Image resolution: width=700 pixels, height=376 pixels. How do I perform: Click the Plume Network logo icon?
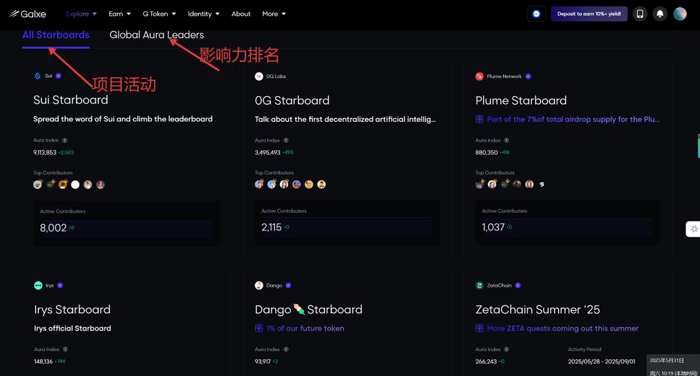(x=479, y=76)
